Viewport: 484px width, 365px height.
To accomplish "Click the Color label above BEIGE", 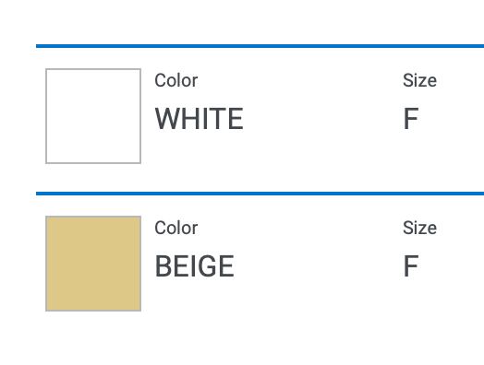I will click(175, 229).
